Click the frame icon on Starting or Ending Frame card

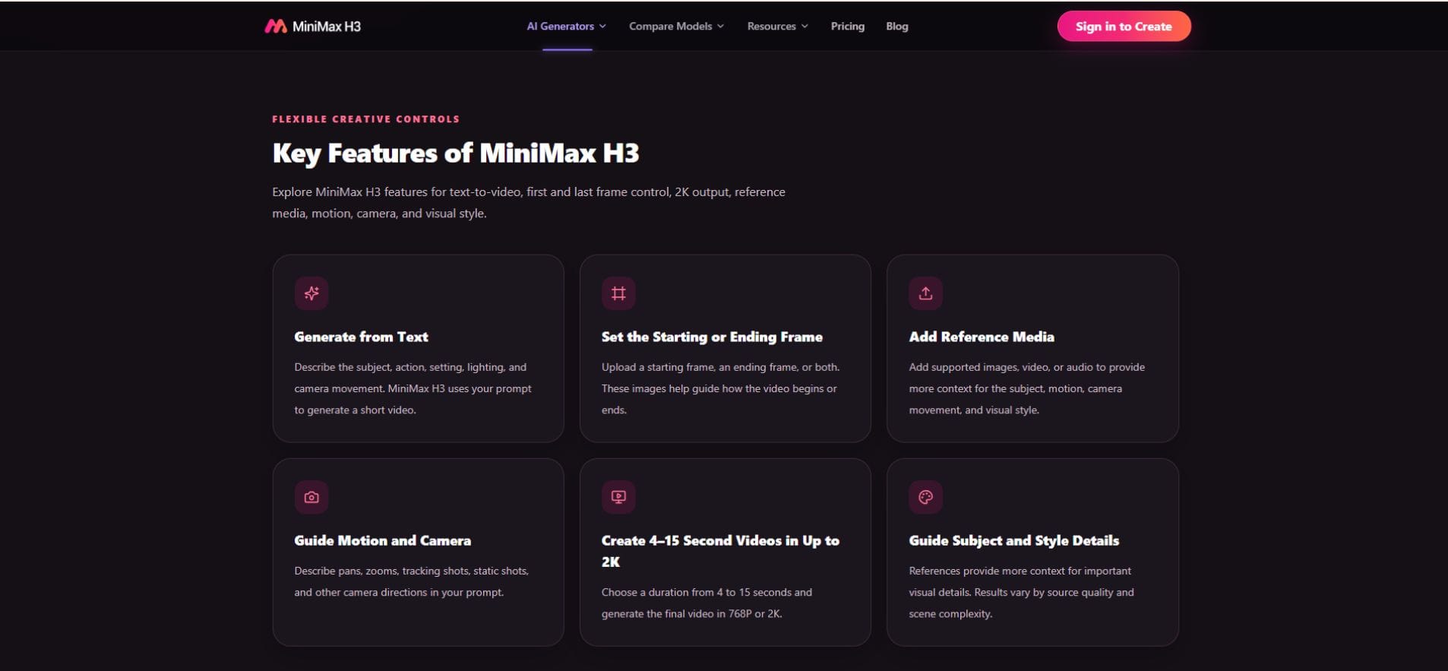tap(618, 293)
